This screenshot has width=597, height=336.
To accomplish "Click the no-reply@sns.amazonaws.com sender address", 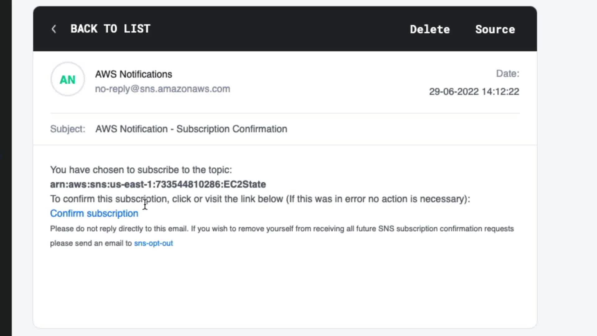I will point(162,89).
